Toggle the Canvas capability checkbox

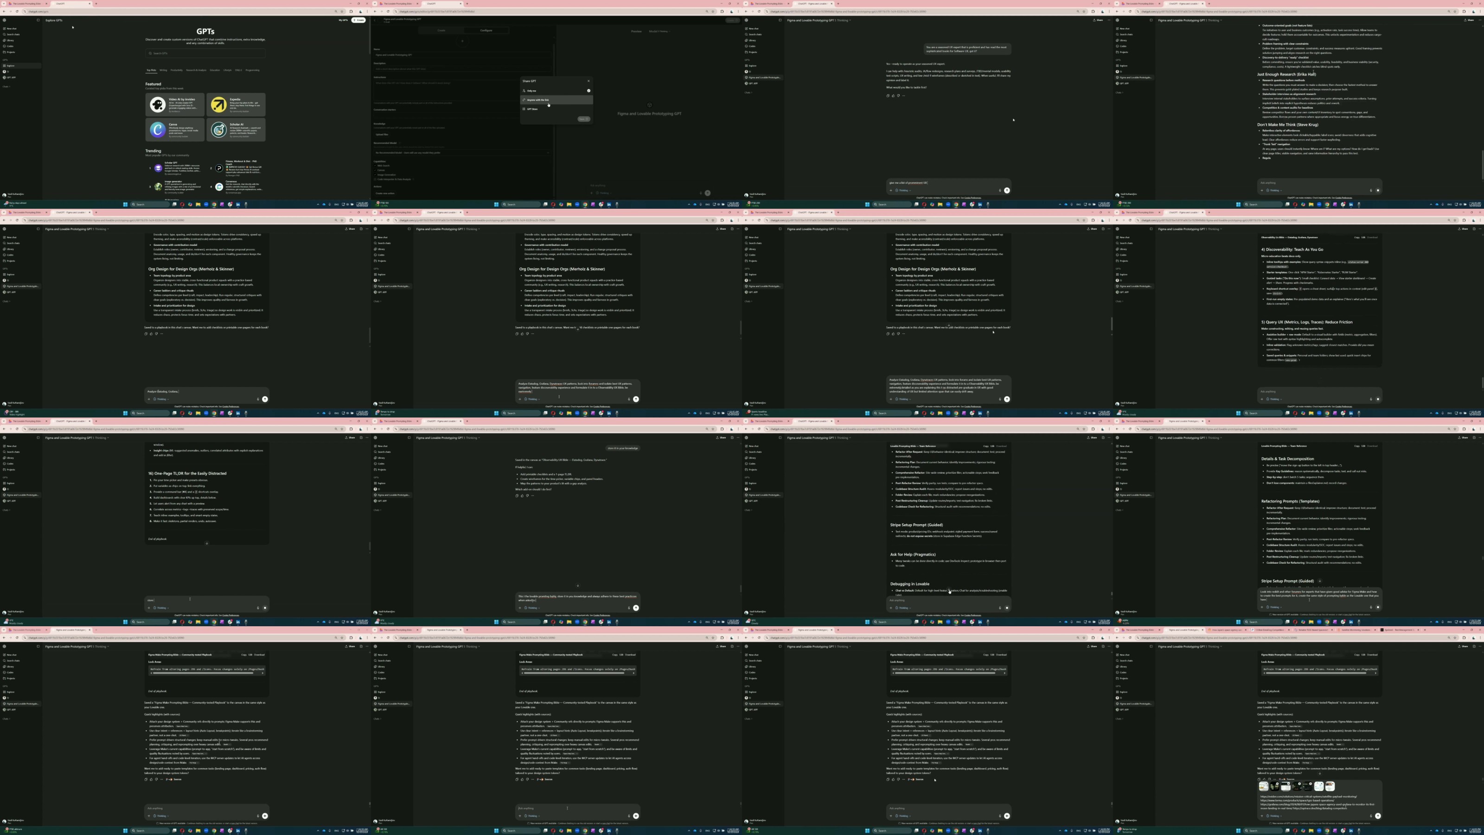click(x=376, y=170)
